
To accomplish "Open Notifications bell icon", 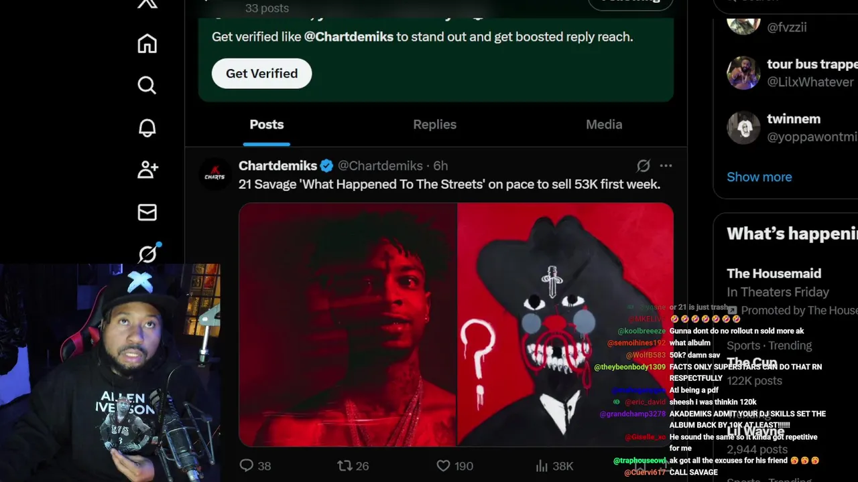I will click(147, 128).
